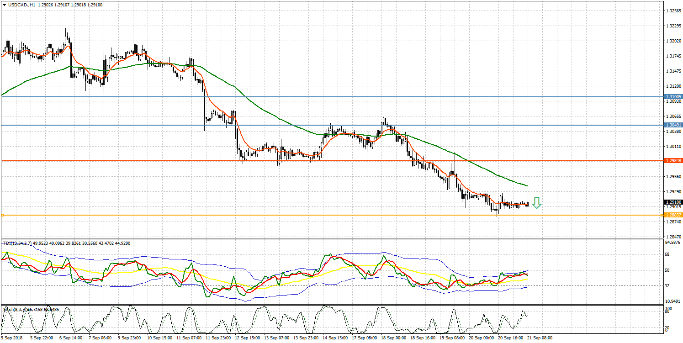Click the orange 1.28857 level label
Viewport: 683px width, 343px height.
click(x=673, y=215)
